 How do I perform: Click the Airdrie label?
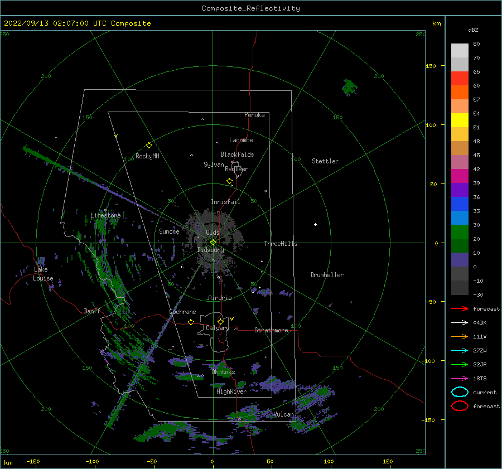tap(220, 298)
